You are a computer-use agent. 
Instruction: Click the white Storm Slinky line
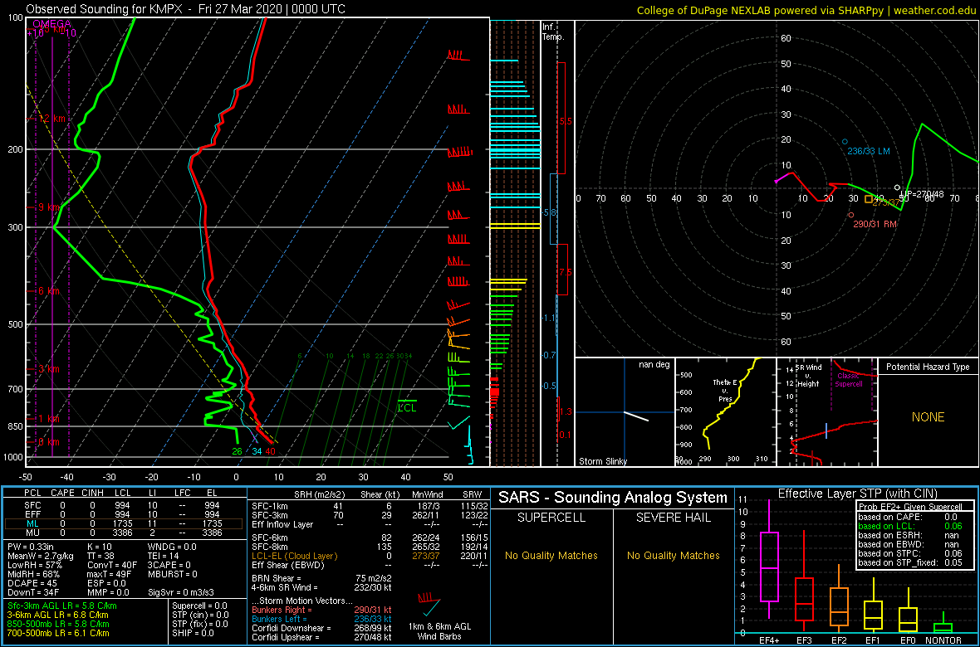click(635, 416)
